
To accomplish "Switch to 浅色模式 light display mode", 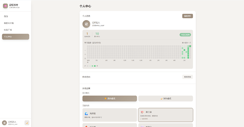I will pos(110,98).
